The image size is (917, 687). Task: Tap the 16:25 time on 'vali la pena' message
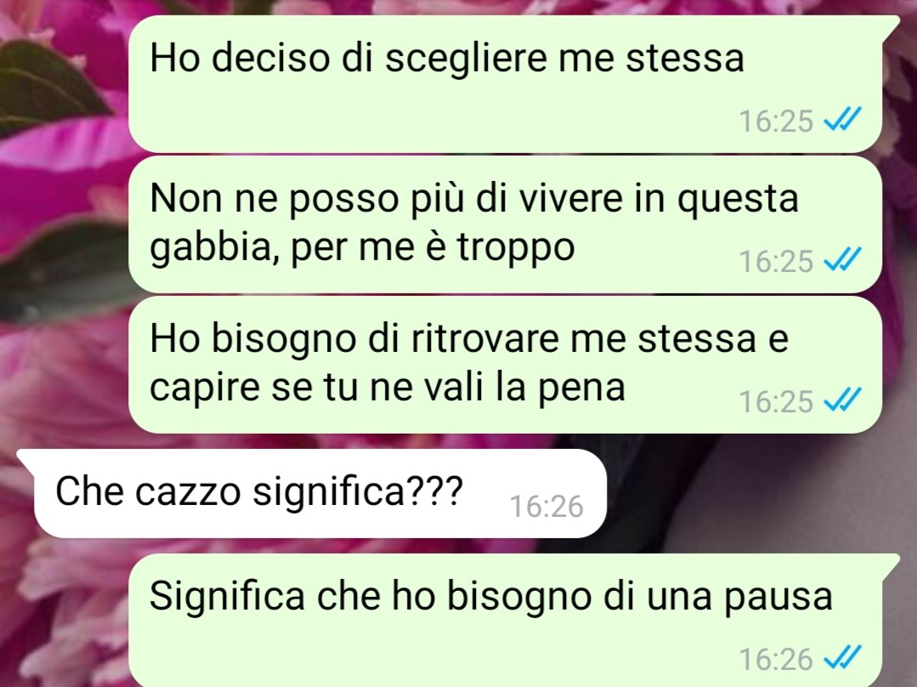click(776, 401)
